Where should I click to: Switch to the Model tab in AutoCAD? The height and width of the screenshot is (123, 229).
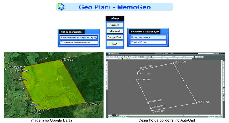coord(114,116)
